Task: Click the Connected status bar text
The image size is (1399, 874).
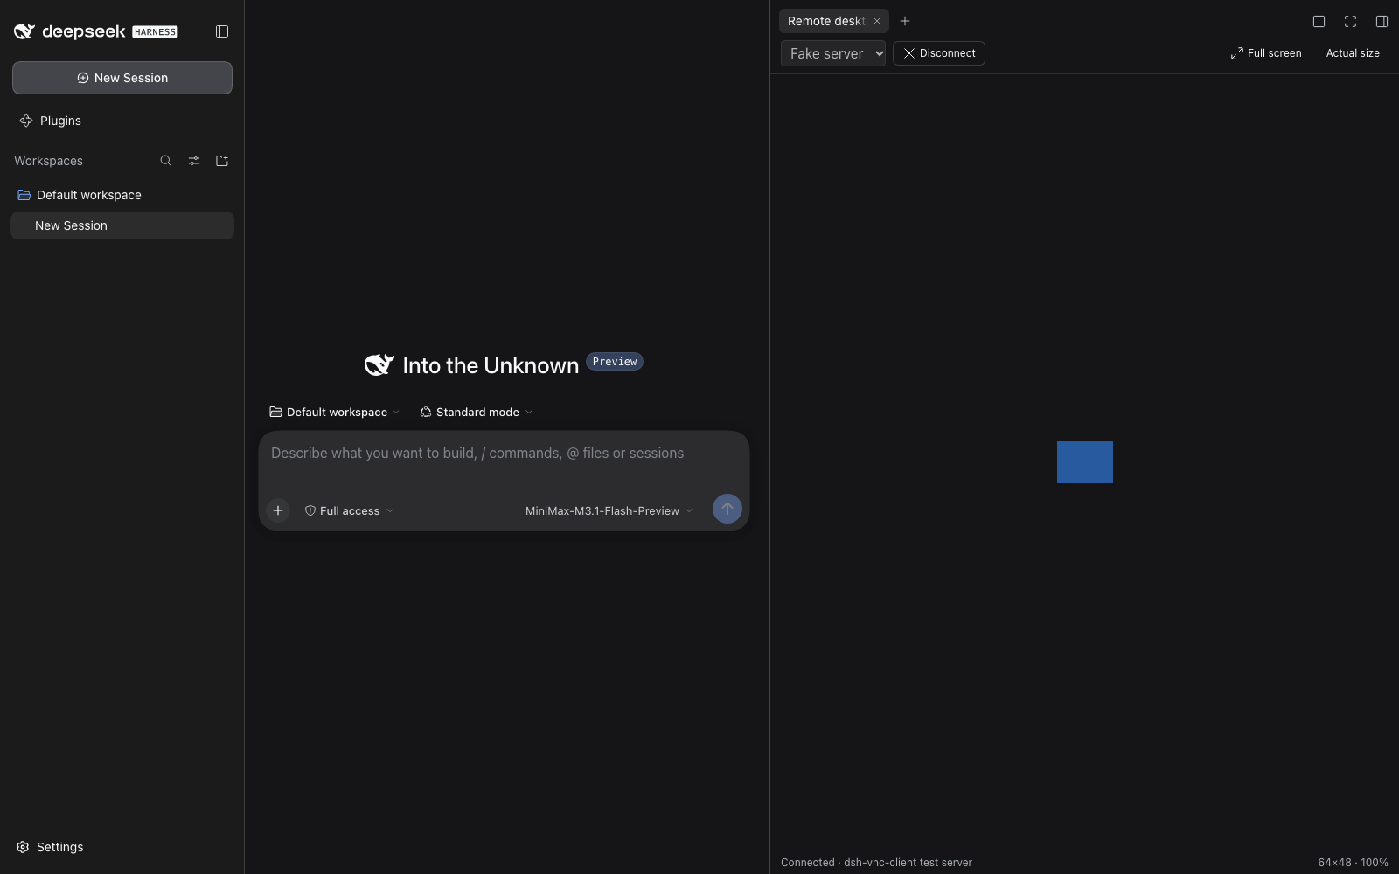Action: click(876, 863)
